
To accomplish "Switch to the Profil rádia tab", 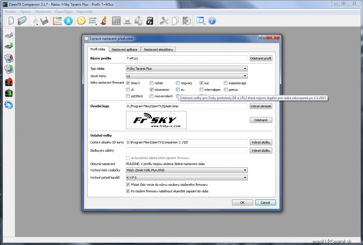I will point(98,49).
